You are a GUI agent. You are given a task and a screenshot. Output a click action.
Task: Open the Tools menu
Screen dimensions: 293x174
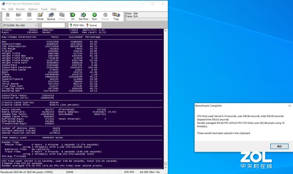pos(44,9)
